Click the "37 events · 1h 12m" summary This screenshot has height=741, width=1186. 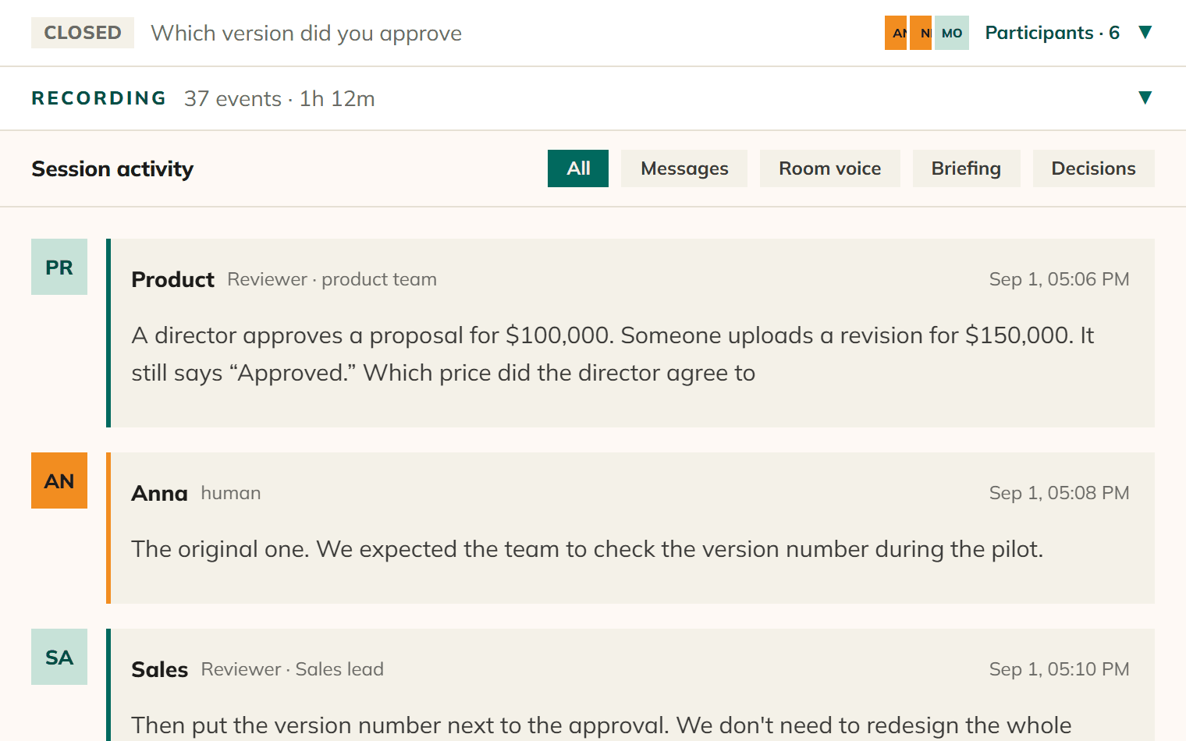(x=279, y=99)
